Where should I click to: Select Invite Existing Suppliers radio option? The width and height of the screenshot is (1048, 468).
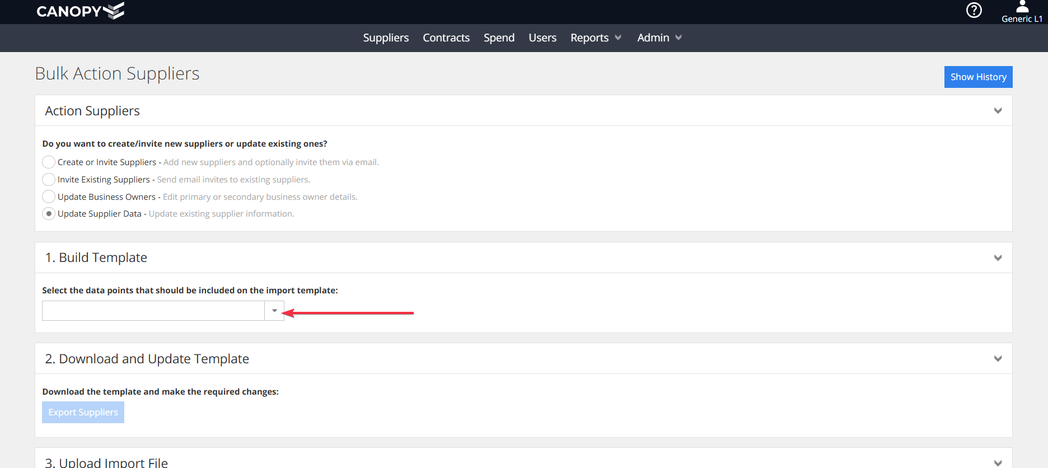click(49, 180)
